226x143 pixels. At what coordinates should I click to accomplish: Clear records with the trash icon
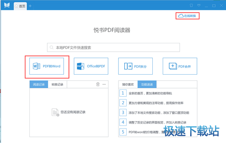[x=98, y=84]
